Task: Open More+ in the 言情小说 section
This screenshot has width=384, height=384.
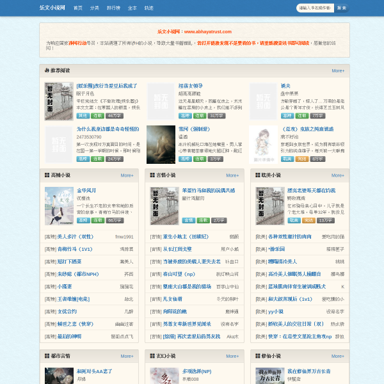Action: 232,175
